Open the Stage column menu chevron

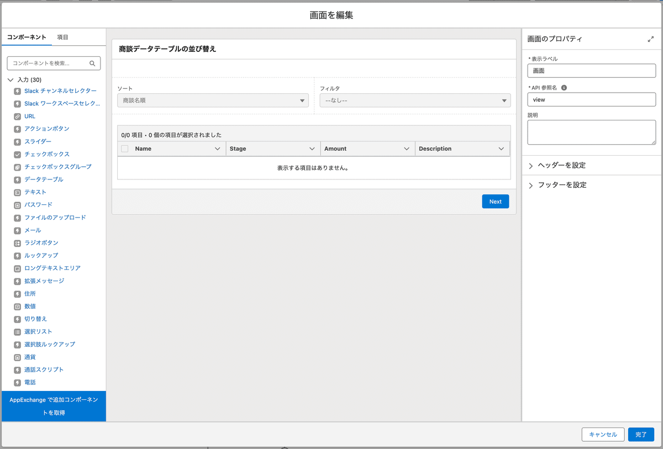312,149
